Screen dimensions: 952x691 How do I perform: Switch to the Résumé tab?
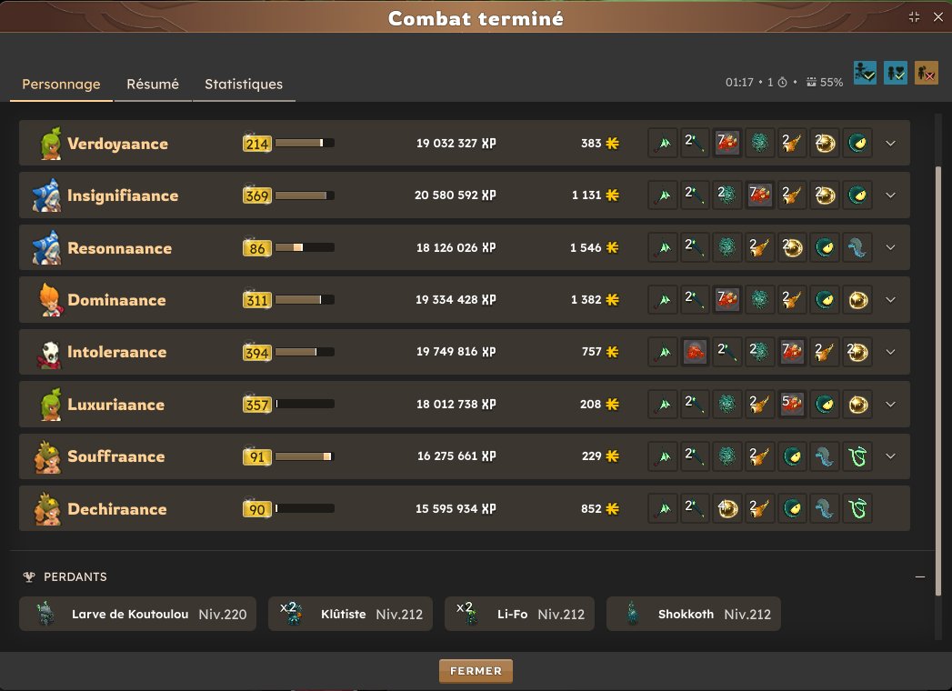153,84
